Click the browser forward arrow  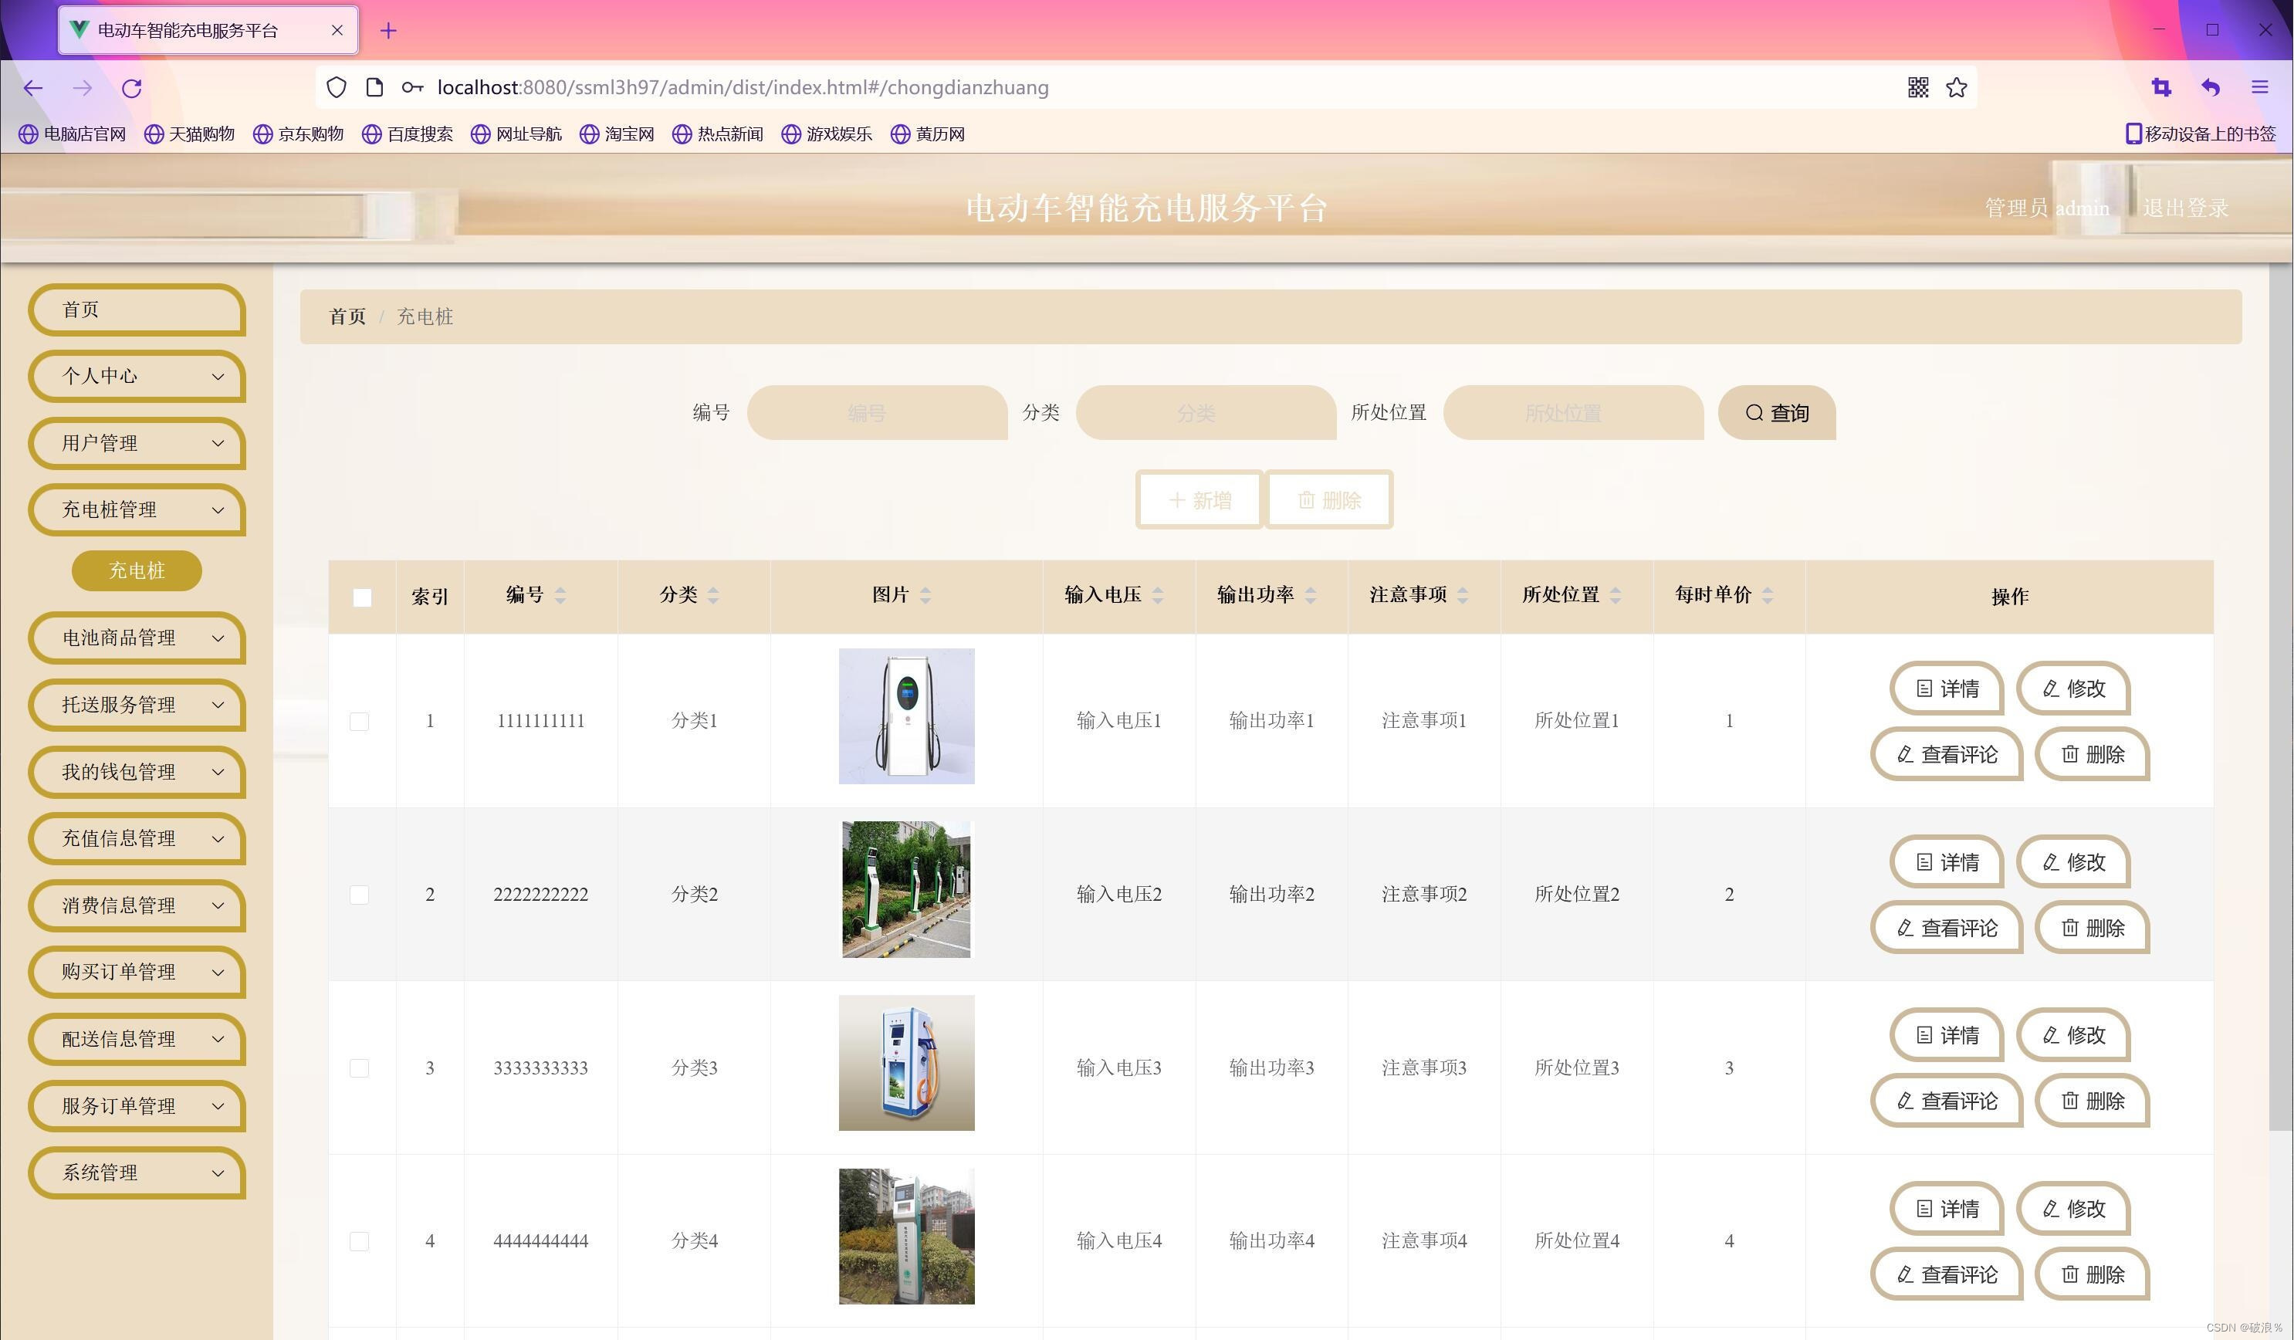click(83, 87)
